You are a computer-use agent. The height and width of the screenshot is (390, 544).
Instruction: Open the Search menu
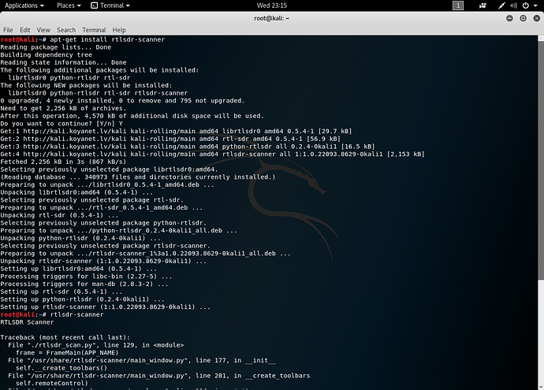[x=66, y=30]
